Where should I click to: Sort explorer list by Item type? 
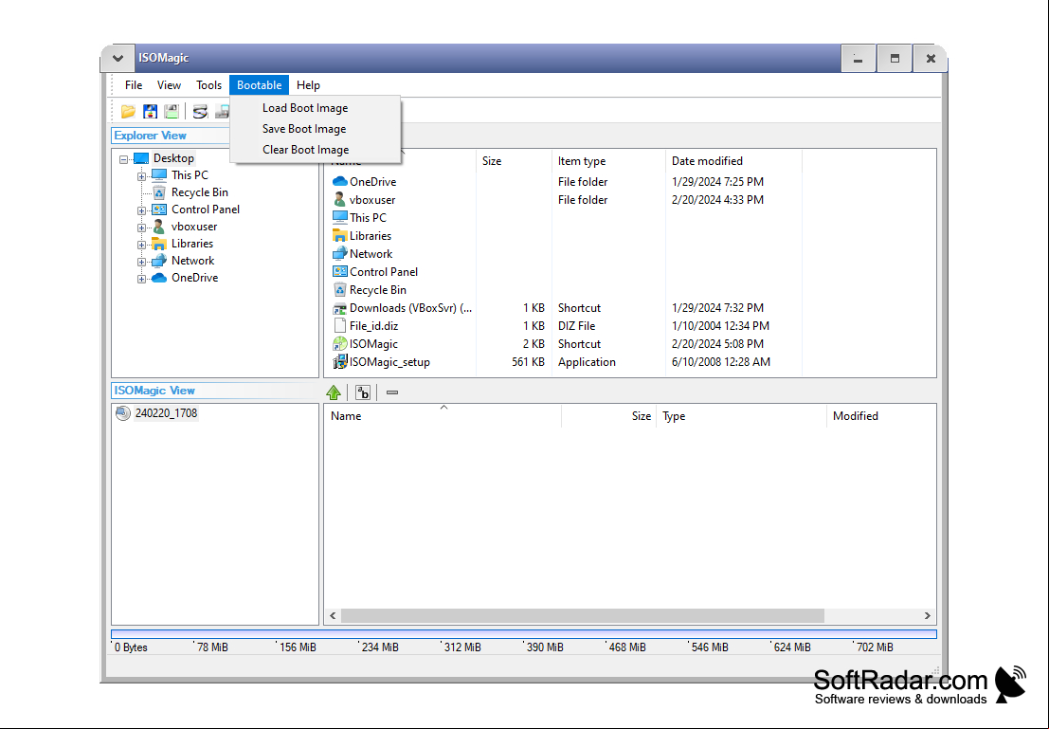608,160
